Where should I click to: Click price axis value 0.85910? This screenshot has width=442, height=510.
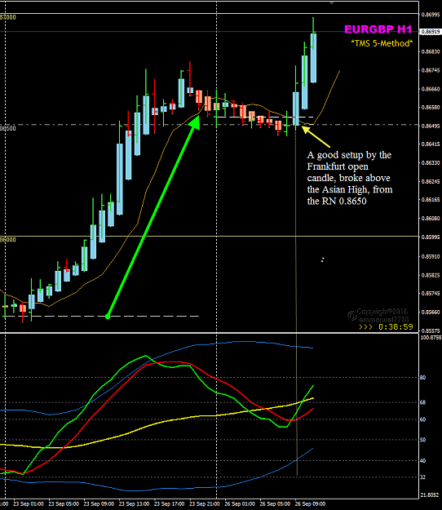click(431, 256)
